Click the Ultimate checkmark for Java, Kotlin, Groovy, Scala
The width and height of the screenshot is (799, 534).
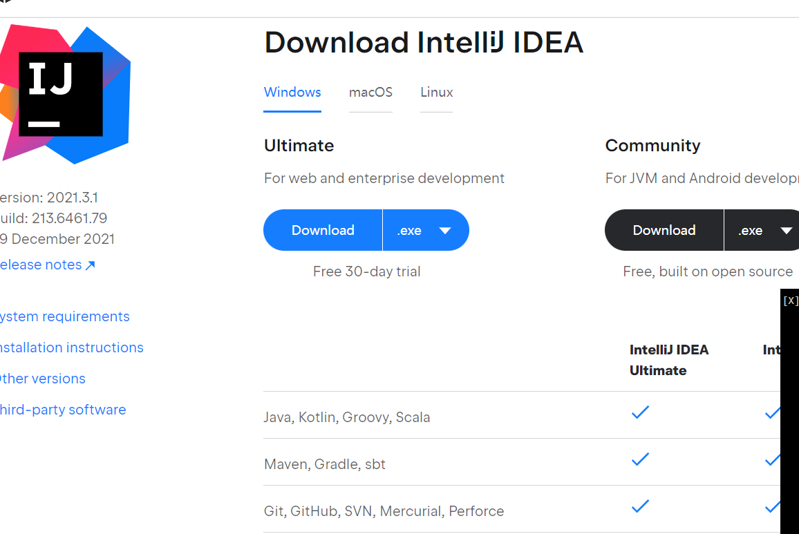click(x=640, y=412)
